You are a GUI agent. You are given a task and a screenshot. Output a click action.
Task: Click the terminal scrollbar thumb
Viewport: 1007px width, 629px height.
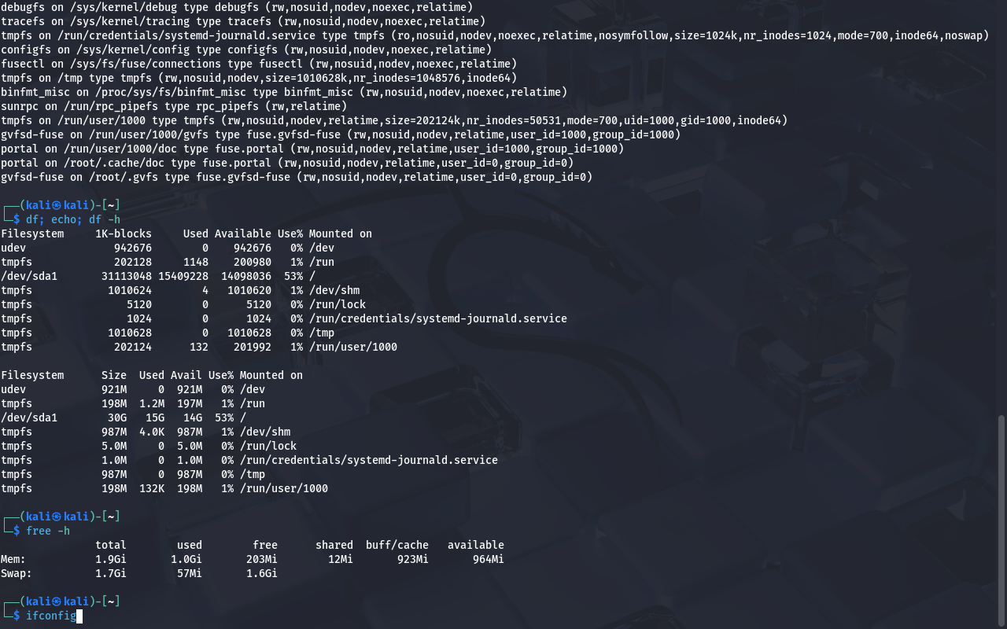(x=1001, y=519)
